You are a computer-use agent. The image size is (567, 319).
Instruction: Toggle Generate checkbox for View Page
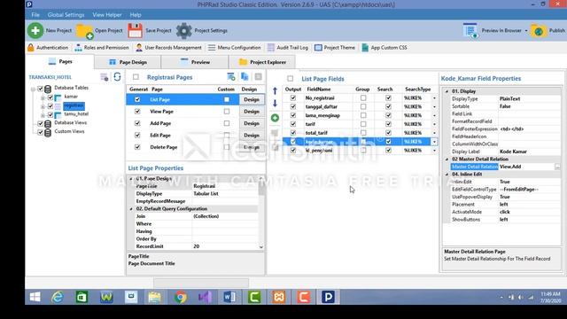point(137,112)
